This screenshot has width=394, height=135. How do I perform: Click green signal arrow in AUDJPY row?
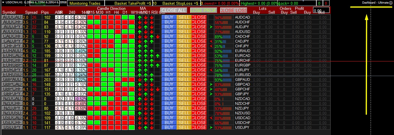(x=211, y=27)
